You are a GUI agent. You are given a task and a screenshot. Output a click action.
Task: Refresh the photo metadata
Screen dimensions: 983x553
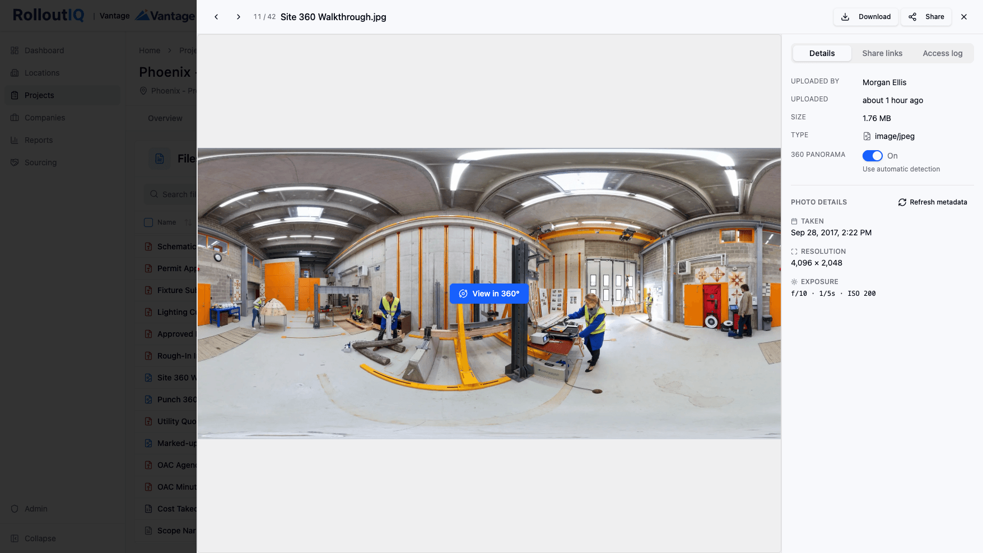[933, 202]
